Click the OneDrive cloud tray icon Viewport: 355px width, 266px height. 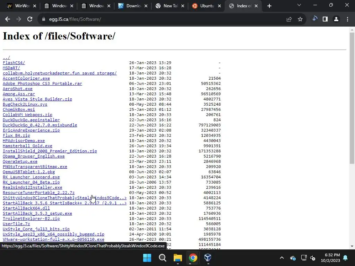(x=293, y=258)
